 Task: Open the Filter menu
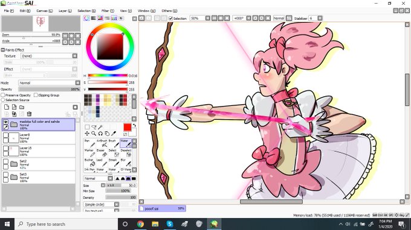coord(108,11)
